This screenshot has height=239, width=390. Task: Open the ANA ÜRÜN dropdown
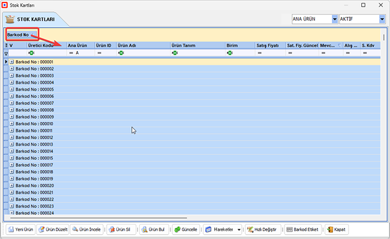335,19
